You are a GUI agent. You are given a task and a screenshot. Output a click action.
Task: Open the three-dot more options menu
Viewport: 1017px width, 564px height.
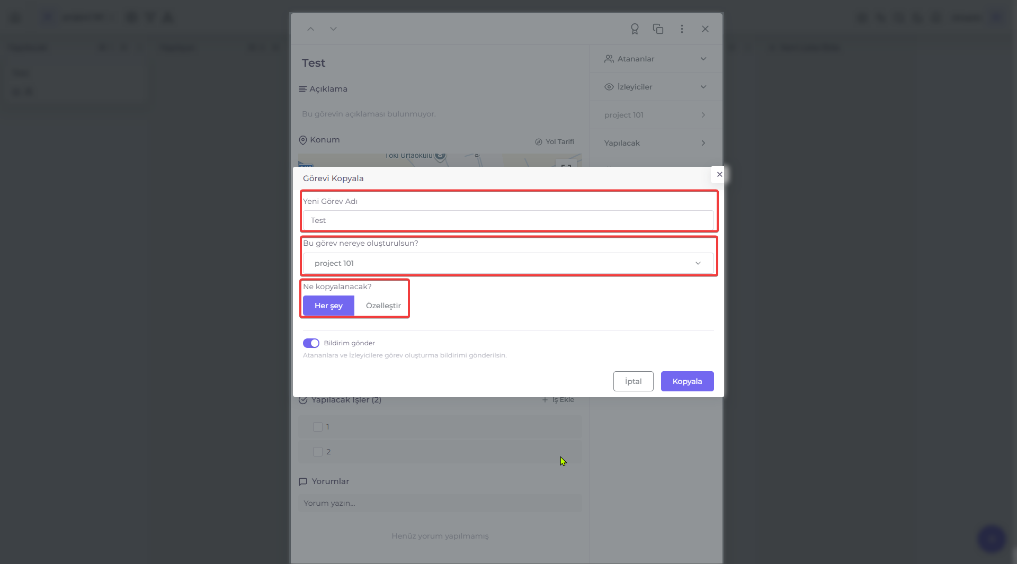tap(682, 29)
